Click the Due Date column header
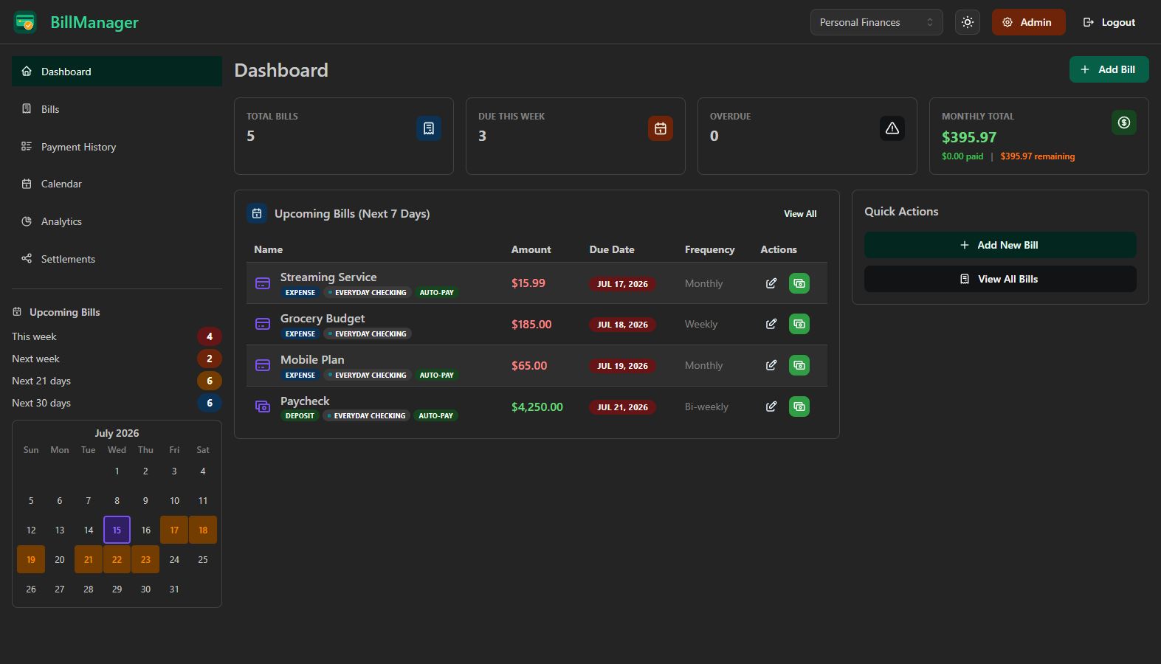Screen dimensions: 1161x664 (612, 249)
